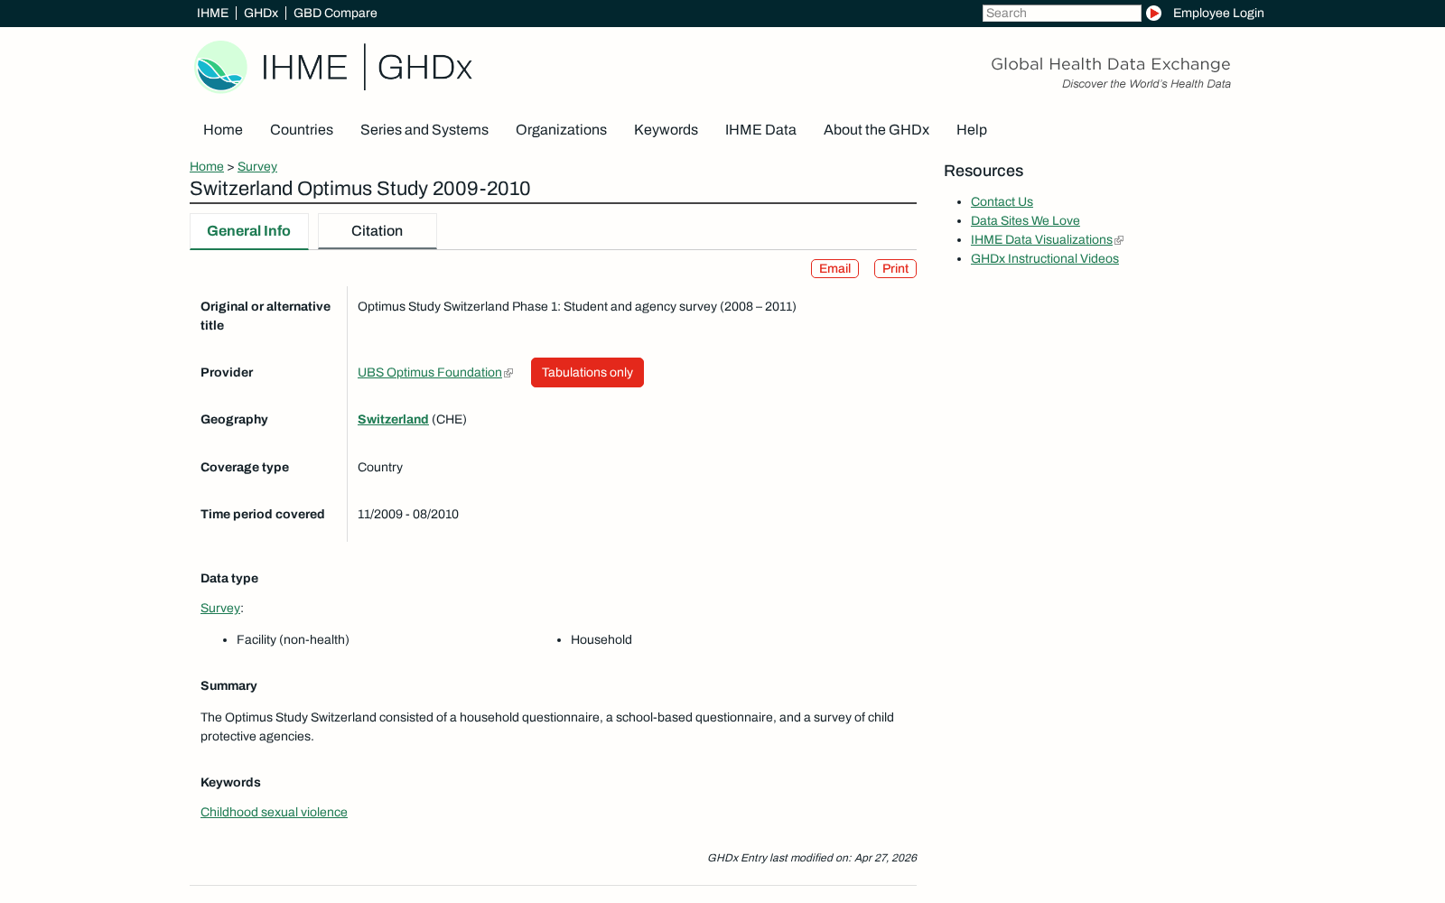
Task: Click the Household list item
Action: (x=601, y=640)
